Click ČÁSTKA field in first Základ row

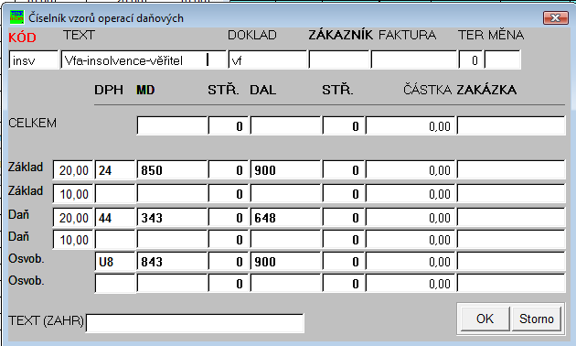pos(411,170)
